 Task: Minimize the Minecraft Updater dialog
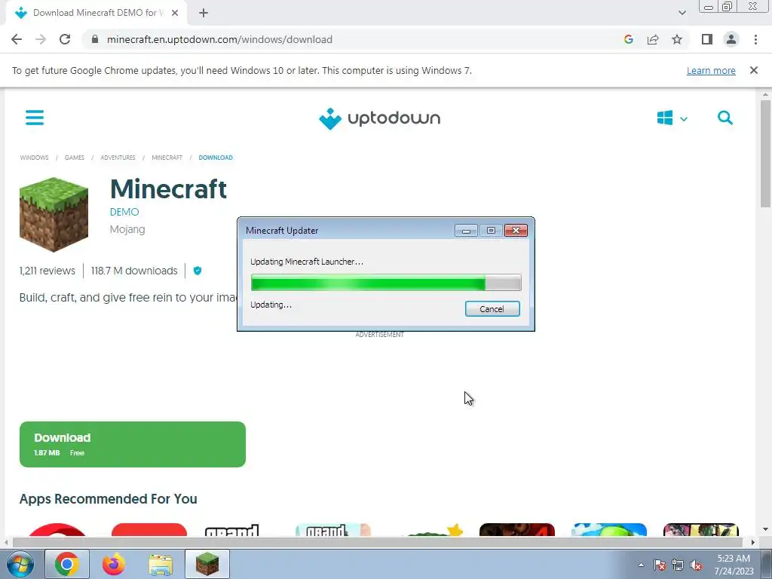[466, 231]
